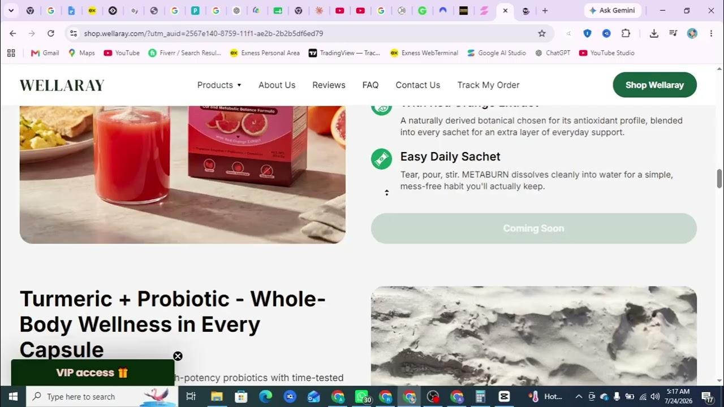This screenshot has height=407, width=724.
Task: Click the Shop Wellaray button
Action: click(x=654, y=85)
